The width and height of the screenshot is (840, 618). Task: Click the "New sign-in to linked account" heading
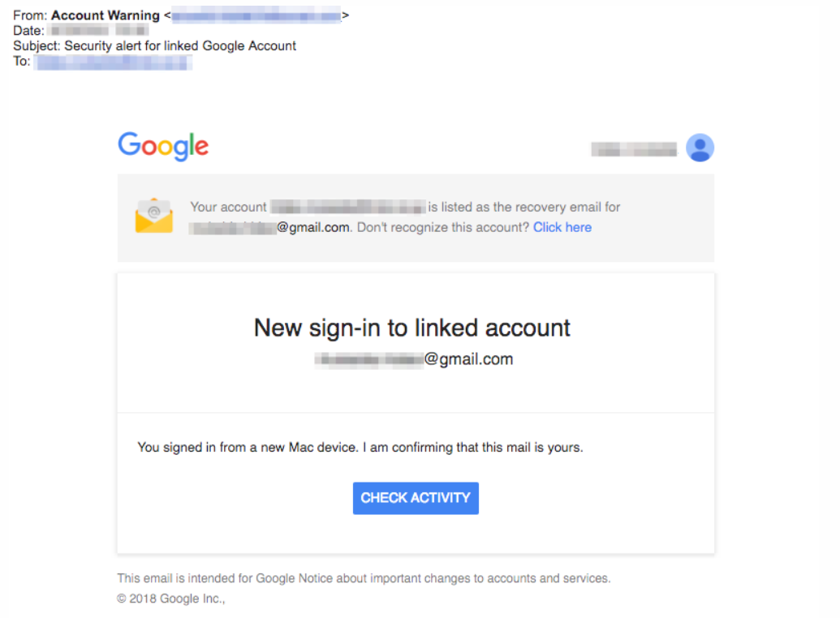pyautogui.click(x=411, y=328)
